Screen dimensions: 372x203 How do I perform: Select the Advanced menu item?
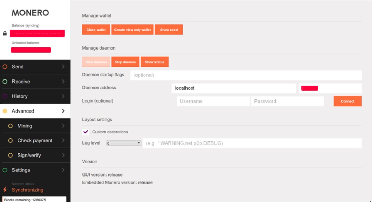35,111
